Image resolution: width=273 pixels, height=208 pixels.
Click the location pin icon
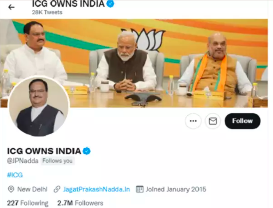pyautogui.click(x=11, y=189)
